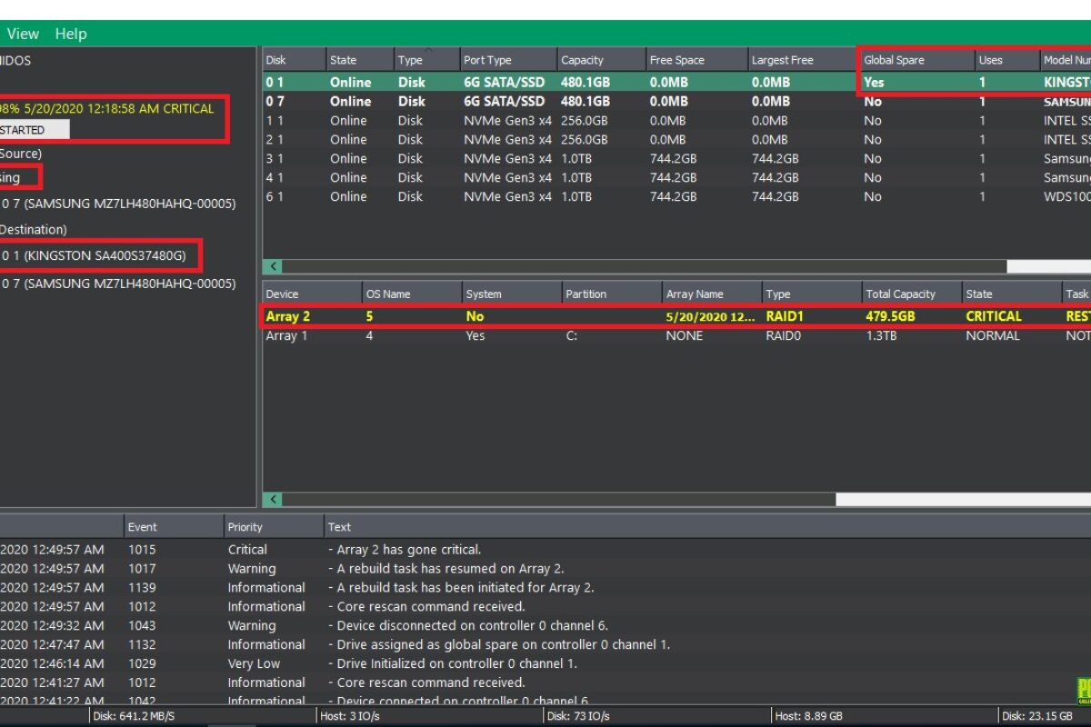The image size is (1091, 727).
Task: Click the OS Name column header
Action: [411, 294]
